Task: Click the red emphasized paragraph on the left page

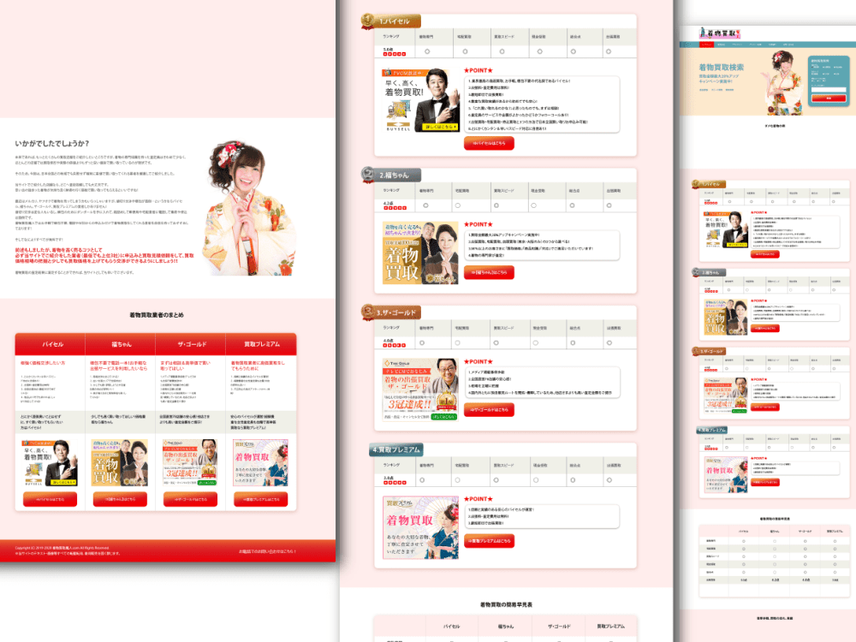Action: pyautogui.click(x=104, y=255)
